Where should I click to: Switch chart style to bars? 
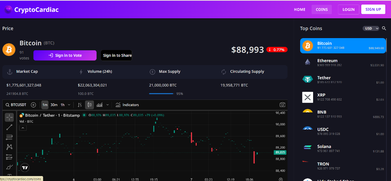pyautogui.click(x=80, y=105)
